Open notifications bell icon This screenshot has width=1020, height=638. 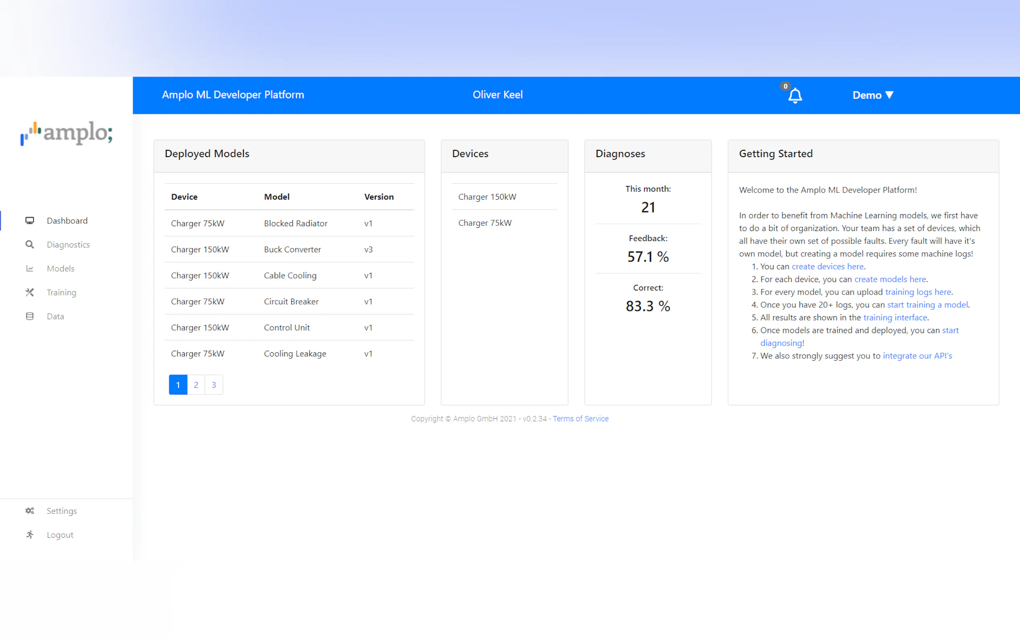[795, 96]
